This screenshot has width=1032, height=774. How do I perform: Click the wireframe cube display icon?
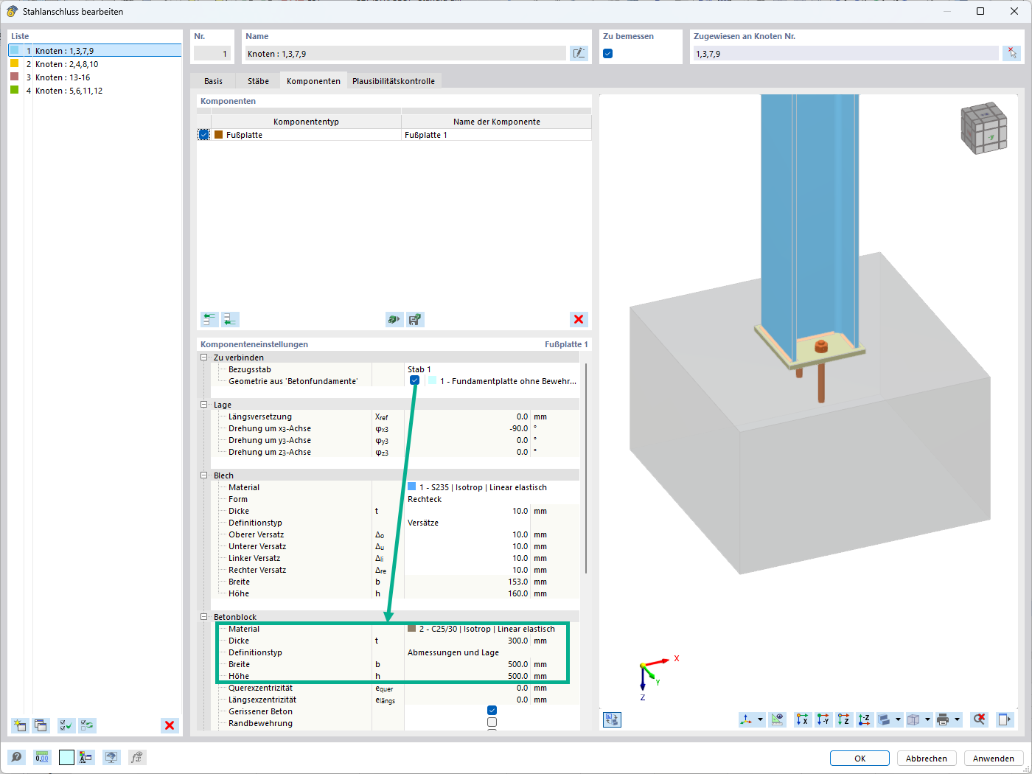[914, 719]
